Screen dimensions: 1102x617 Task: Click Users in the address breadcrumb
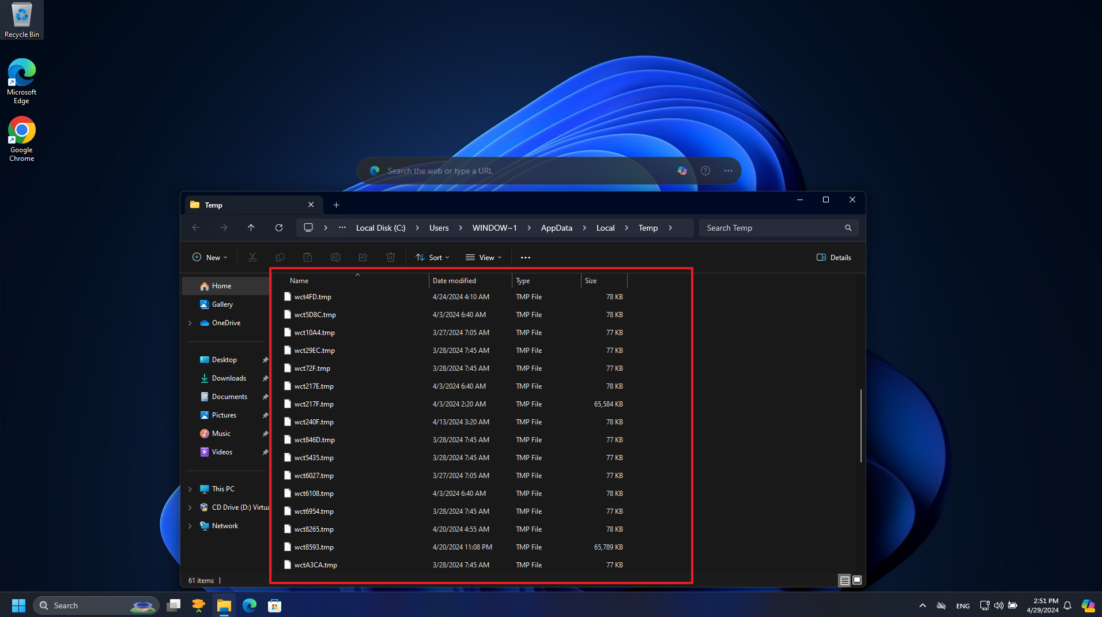click(439, 228)
